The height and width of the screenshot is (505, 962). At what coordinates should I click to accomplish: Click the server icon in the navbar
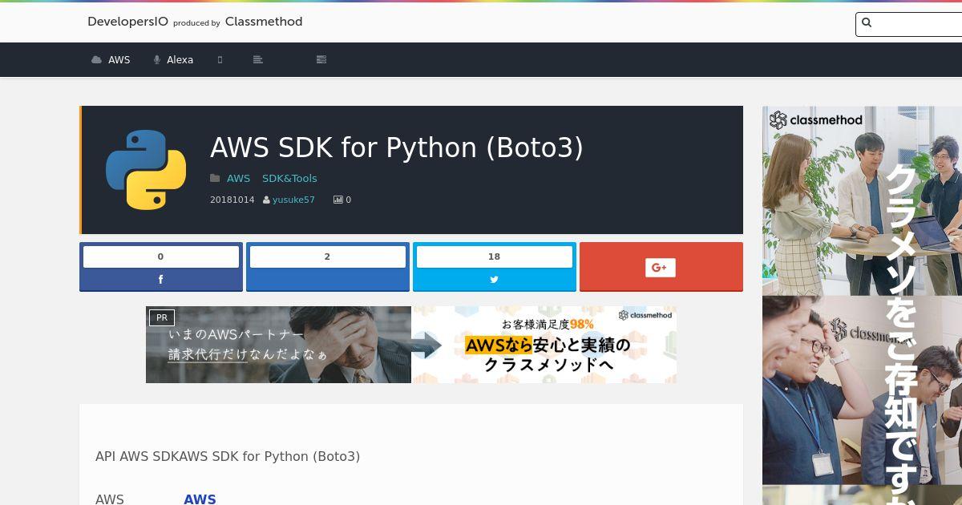[321, 59]
